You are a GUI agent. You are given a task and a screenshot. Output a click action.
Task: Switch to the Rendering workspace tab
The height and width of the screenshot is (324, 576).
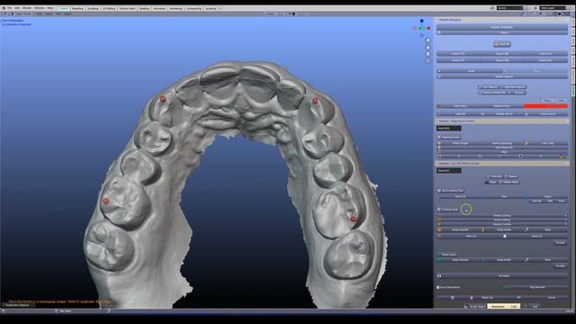click(x=176, y=8)
